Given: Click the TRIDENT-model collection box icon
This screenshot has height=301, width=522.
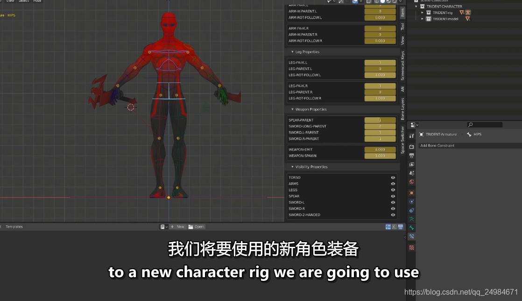Looking at the screenshot, I should pos(429,19).
